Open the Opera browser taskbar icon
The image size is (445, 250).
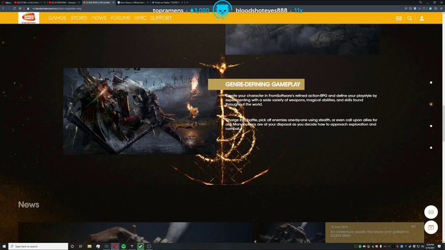point(115,247)
